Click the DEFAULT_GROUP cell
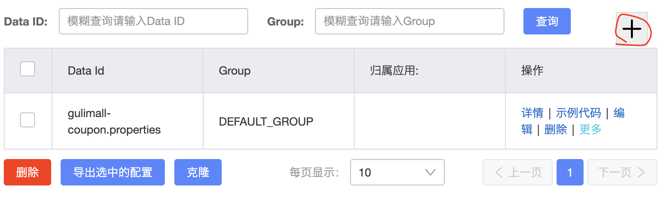Image resolution: width=666 pixels, height=202 pixels. coord(266,121)
